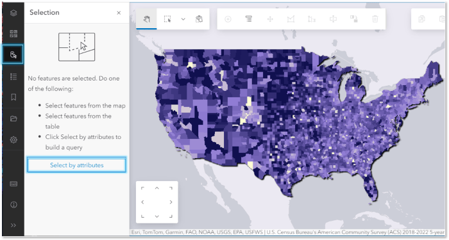Open the legend list sidebar icon
Screen dimensions: 449x240
(x=13, y=76)
